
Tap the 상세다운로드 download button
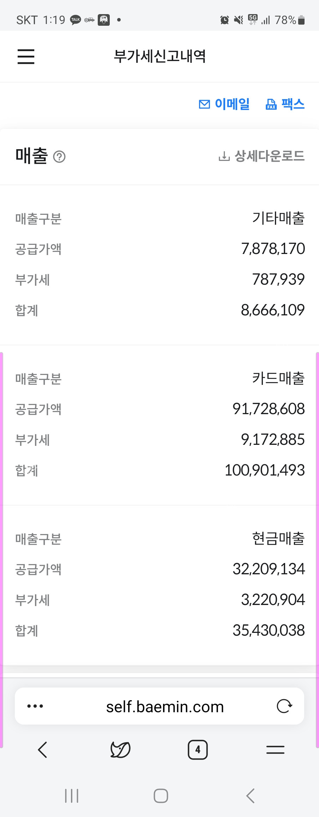tap(261, 156)
